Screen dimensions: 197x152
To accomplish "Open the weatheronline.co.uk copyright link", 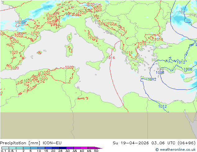I will point(176,150).
